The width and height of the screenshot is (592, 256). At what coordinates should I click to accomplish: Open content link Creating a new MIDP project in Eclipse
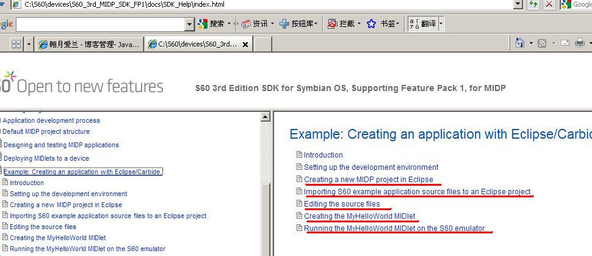pyautogui.click(x=369, y=179)
